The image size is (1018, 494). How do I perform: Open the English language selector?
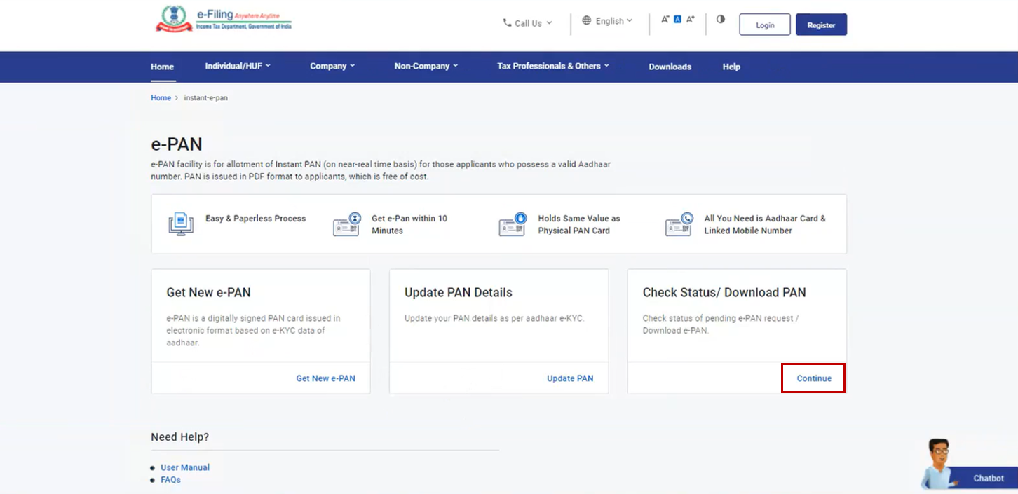tap(607, 21)
